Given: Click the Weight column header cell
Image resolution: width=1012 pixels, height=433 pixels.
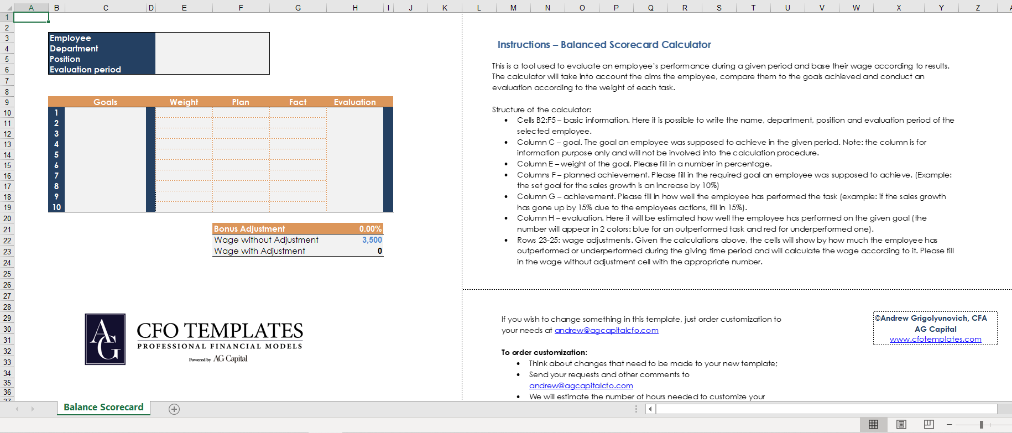Looking at the screenshot, I should pyautogui.click(x=184, y=102).
